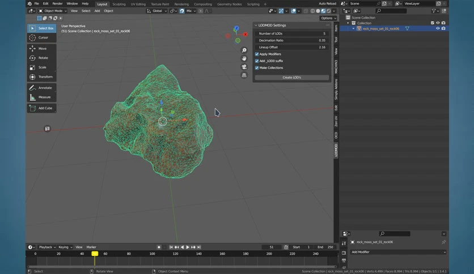Hide rock_moss_set_01_rock06 with eye icon
The height and width of the screenshot is (274, 474).
tap(437, 28)
